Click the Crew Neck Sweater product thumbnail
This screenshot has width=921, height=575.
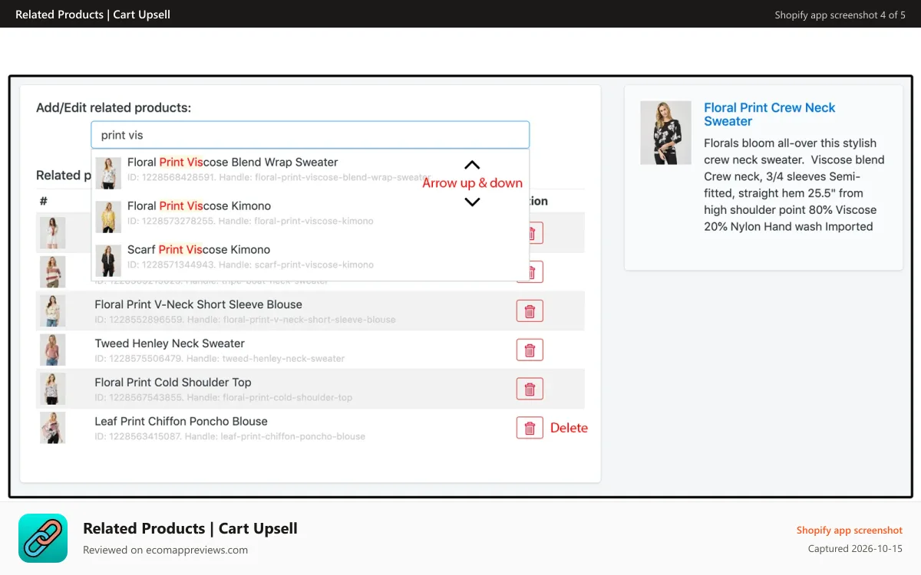coord(665,133)
